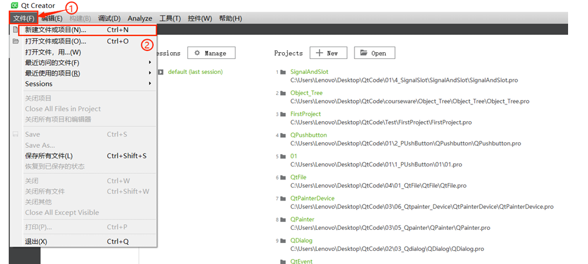Choose 新建文件或项目(N)... menu entry
Image resolution: width=588 pixels, height=264 pixels.
[x=87, y=30]
